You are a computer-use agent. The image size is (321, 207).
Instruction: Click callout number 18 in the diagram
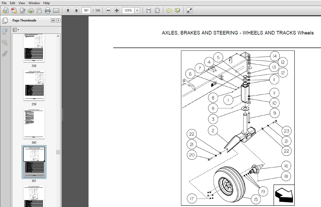tap(286, 176)
